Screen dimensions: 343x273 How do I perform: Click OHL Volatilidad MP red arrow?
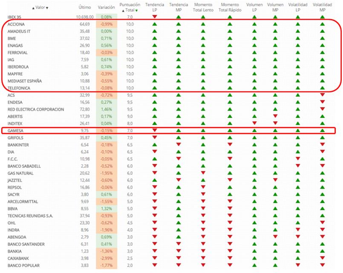click(322, 223)
